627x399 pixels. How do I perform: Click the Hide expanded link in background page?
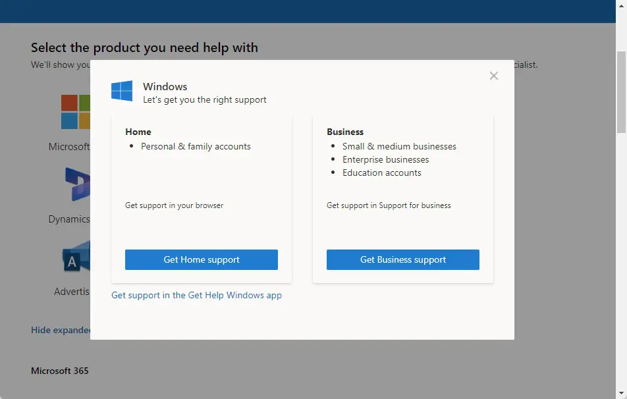pyautogui.click(x=61, y=331)
